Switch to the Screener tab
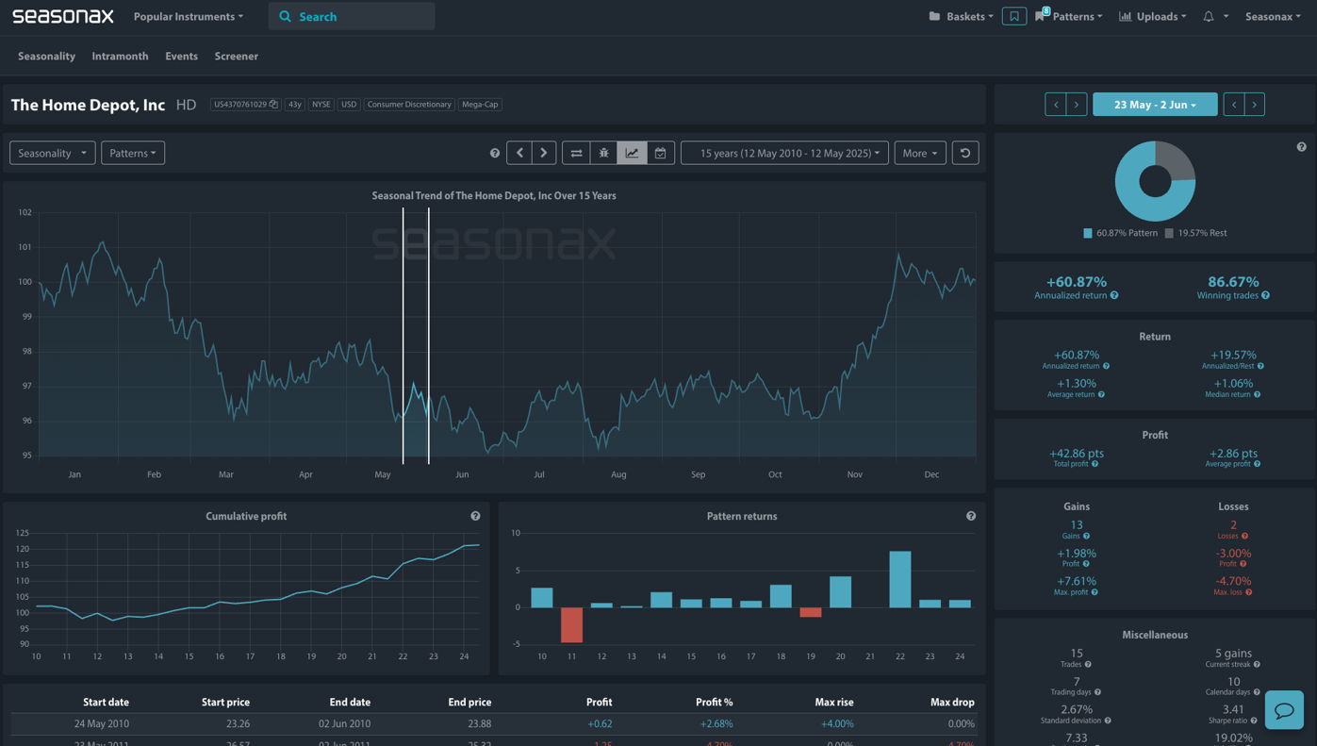Screen dimensions: 1317x746 pos(236,56)
